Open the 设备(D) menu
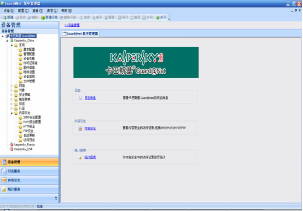The image size is (303, 211). [x=9, y=10]
